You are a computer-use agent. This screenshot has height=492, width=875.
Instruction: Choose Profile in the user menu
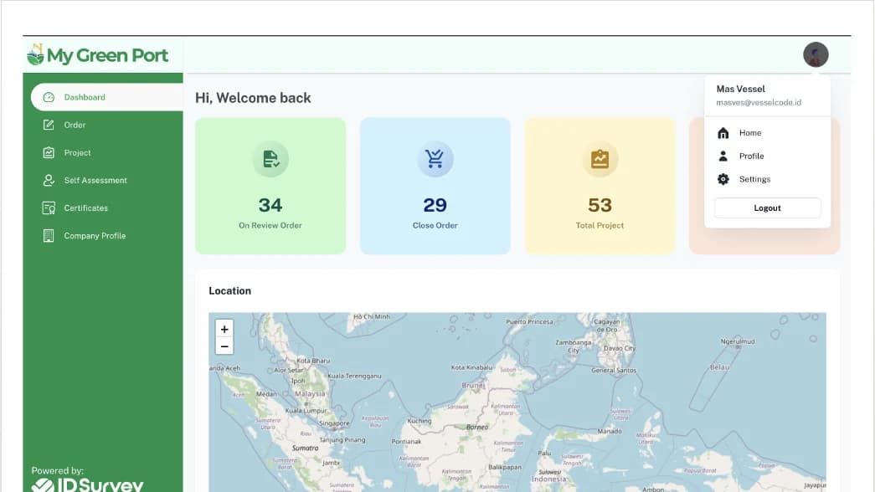coord(767,156)
